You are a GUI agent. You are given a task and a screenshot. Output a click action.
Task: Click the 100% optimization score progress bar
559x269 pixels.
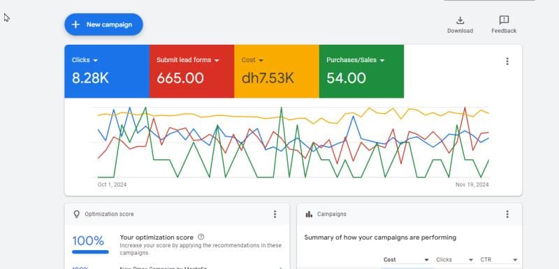click(90, 252)
